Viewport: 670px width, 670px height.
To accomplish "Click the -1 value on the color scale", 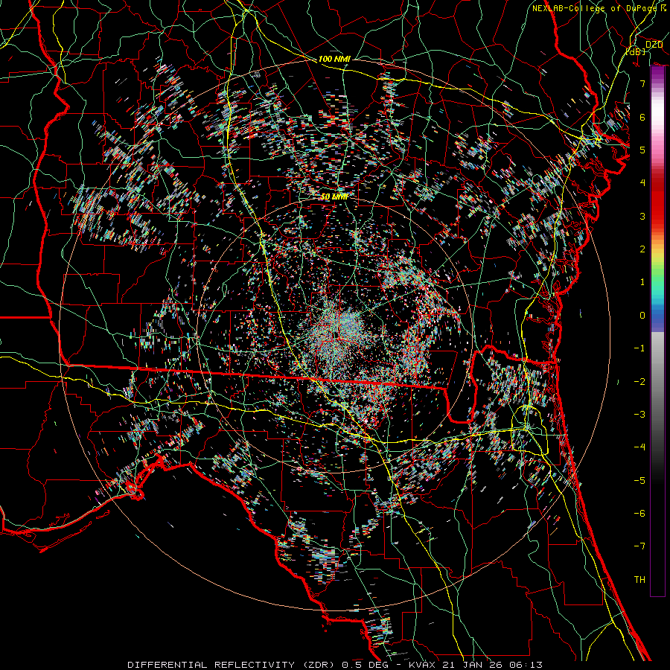I will [x=639, y=348].
